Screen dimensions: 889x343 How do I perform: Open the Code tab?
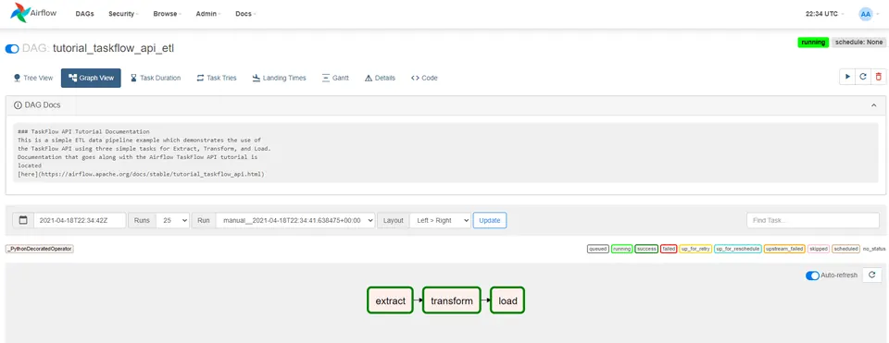point(424,78)
